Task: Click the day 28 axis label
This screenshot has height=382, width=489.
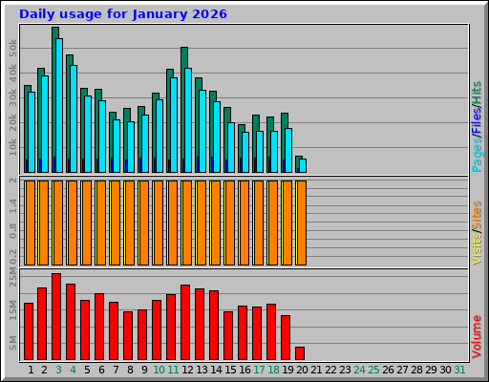Action: 416,370
